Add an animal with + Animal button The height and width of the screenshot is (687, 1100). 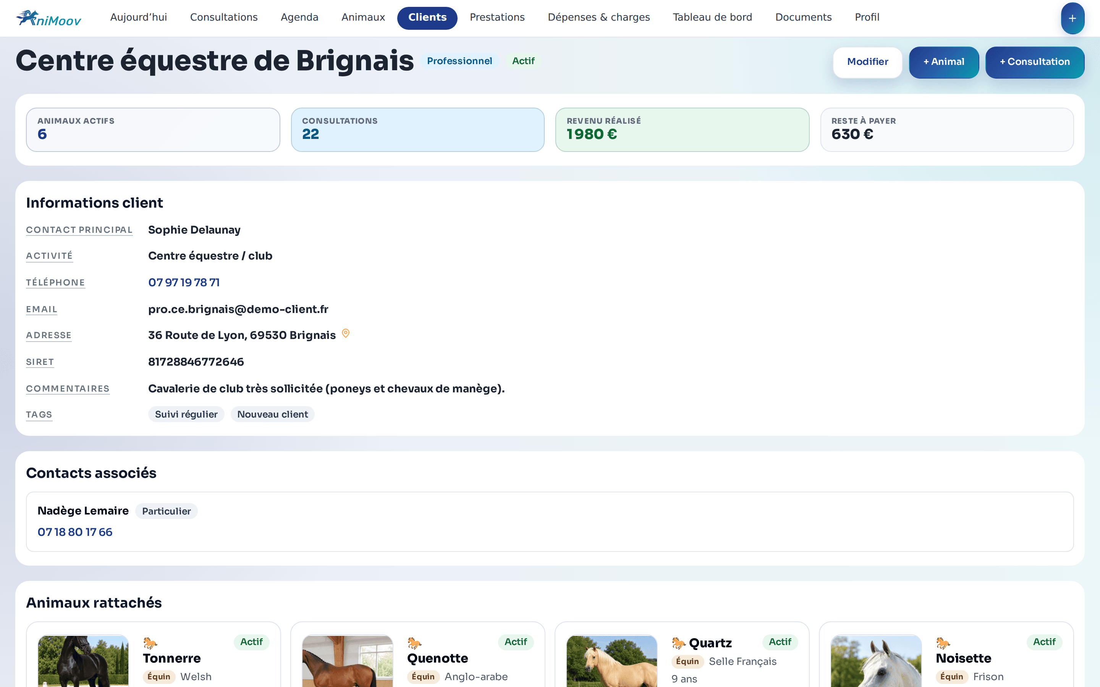944,62
